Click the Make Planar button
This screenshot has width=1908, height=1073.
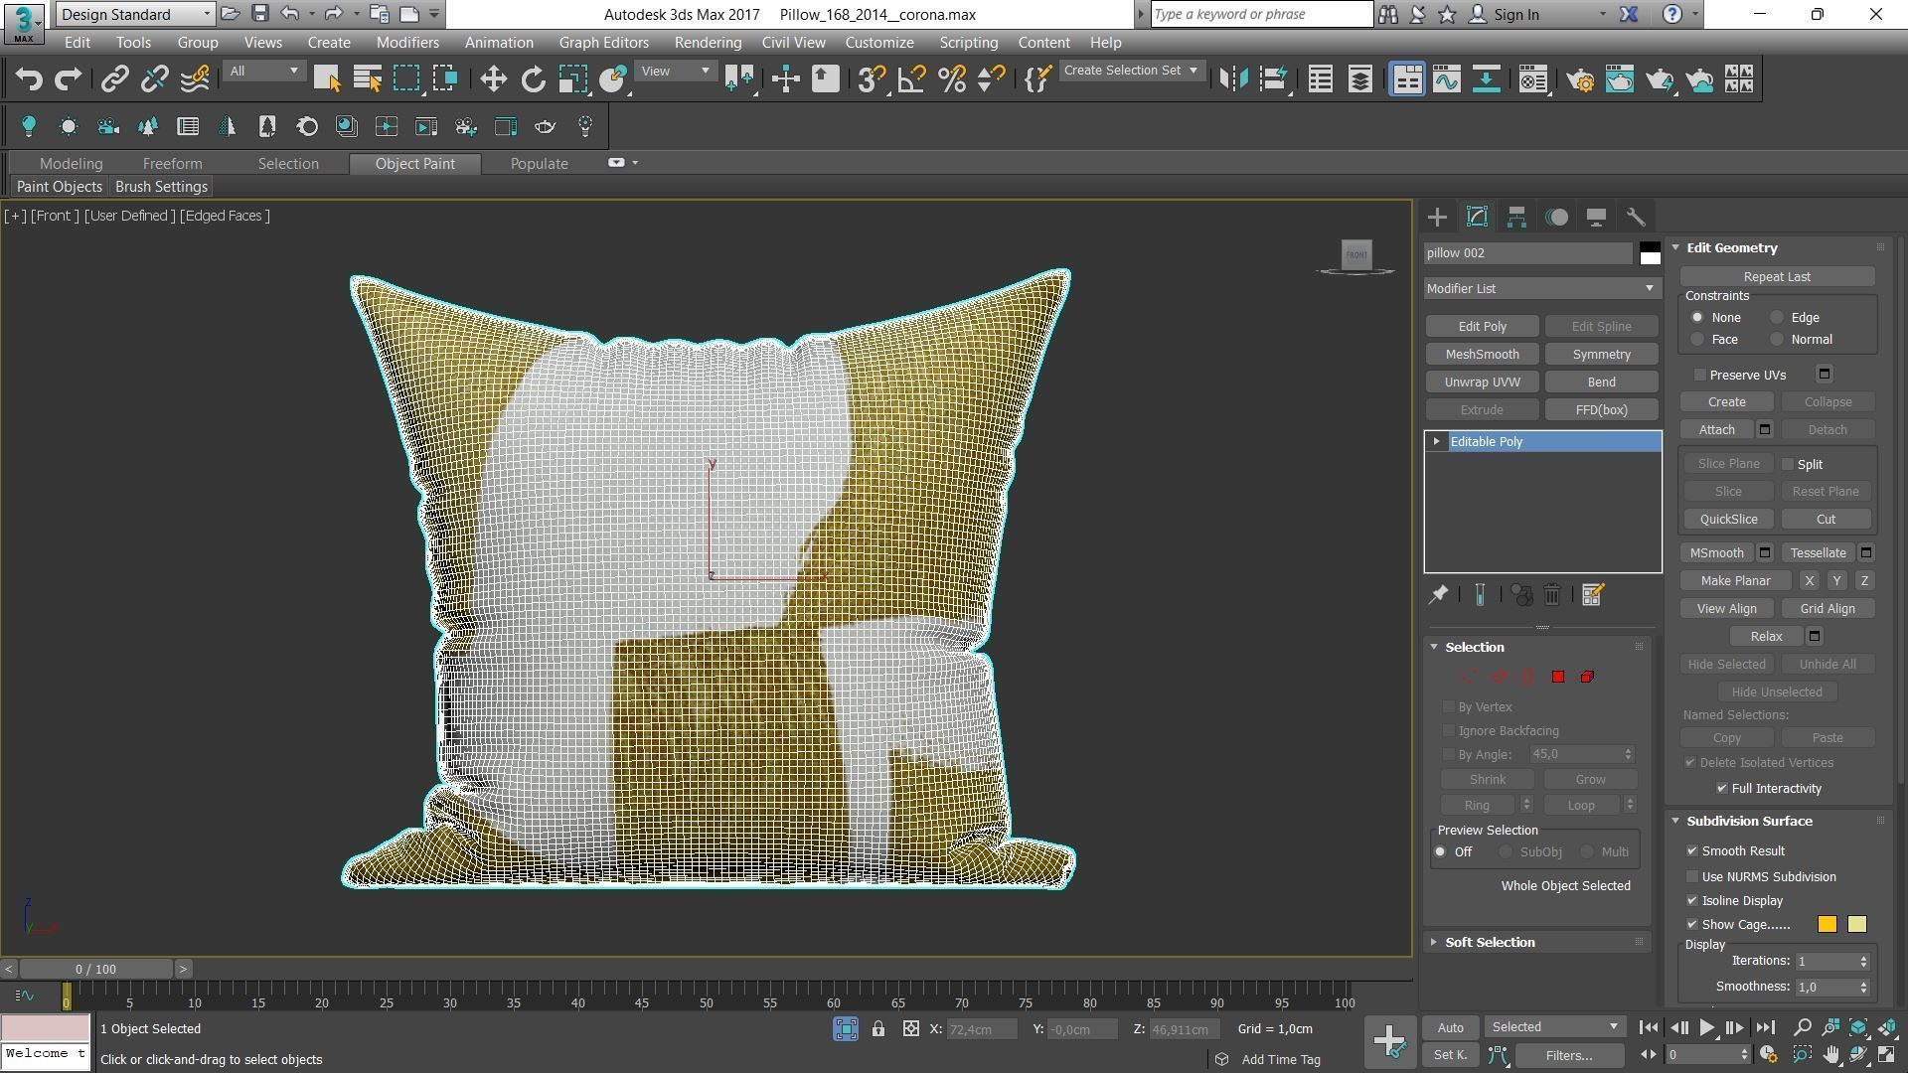coord(1735,580)
